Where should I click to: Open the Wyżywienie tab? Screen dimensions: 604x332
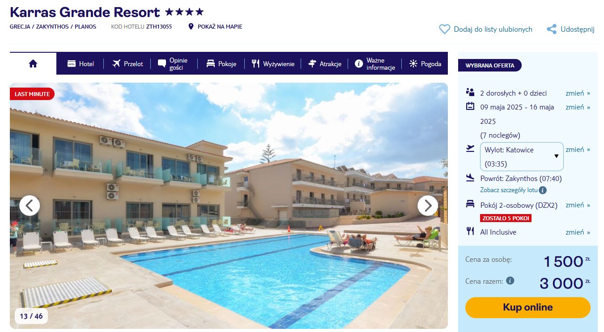(273, 64)
